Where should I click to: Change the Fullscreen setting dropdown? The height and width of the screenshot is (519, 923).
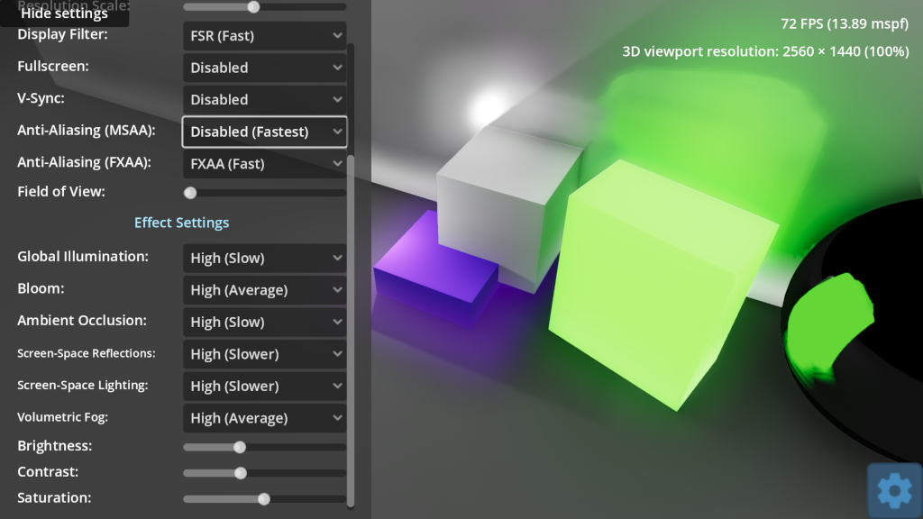(x=264, y=67)
